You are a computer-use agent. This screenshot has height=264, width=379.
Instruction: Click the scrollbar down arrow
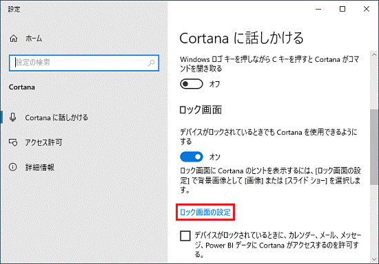pos(374,259)
